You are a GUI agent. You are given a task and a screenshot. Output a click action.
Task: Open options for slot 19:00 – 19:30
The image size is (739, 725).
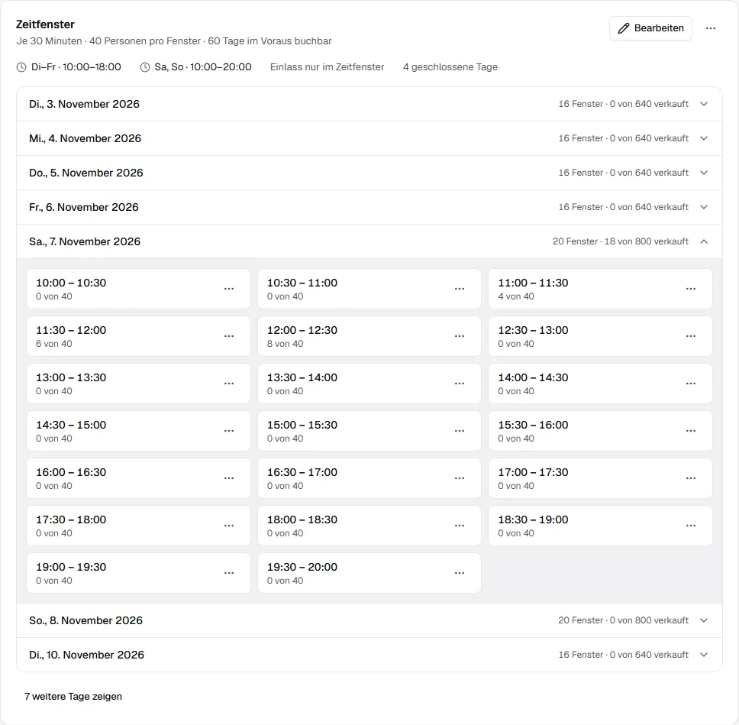(x=229, y=573)
